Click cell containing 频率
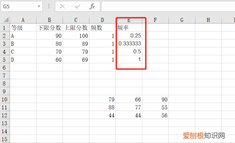235x143 pixels. click(129, 27)
